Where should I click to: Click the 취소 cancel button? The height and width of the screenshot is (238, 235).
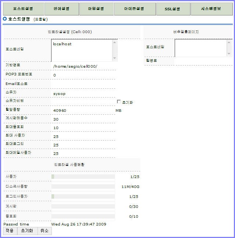click(x=44, y=231)
